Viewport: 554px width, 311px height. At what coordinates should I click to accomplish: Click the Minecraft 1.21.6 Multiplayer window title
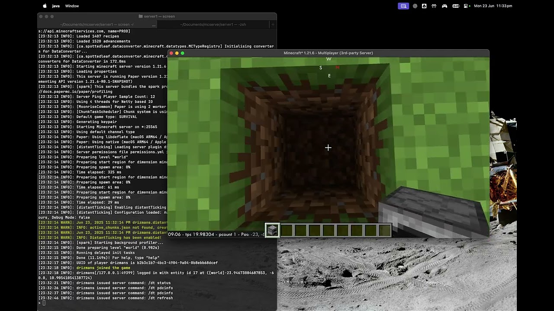pos(328,53)
